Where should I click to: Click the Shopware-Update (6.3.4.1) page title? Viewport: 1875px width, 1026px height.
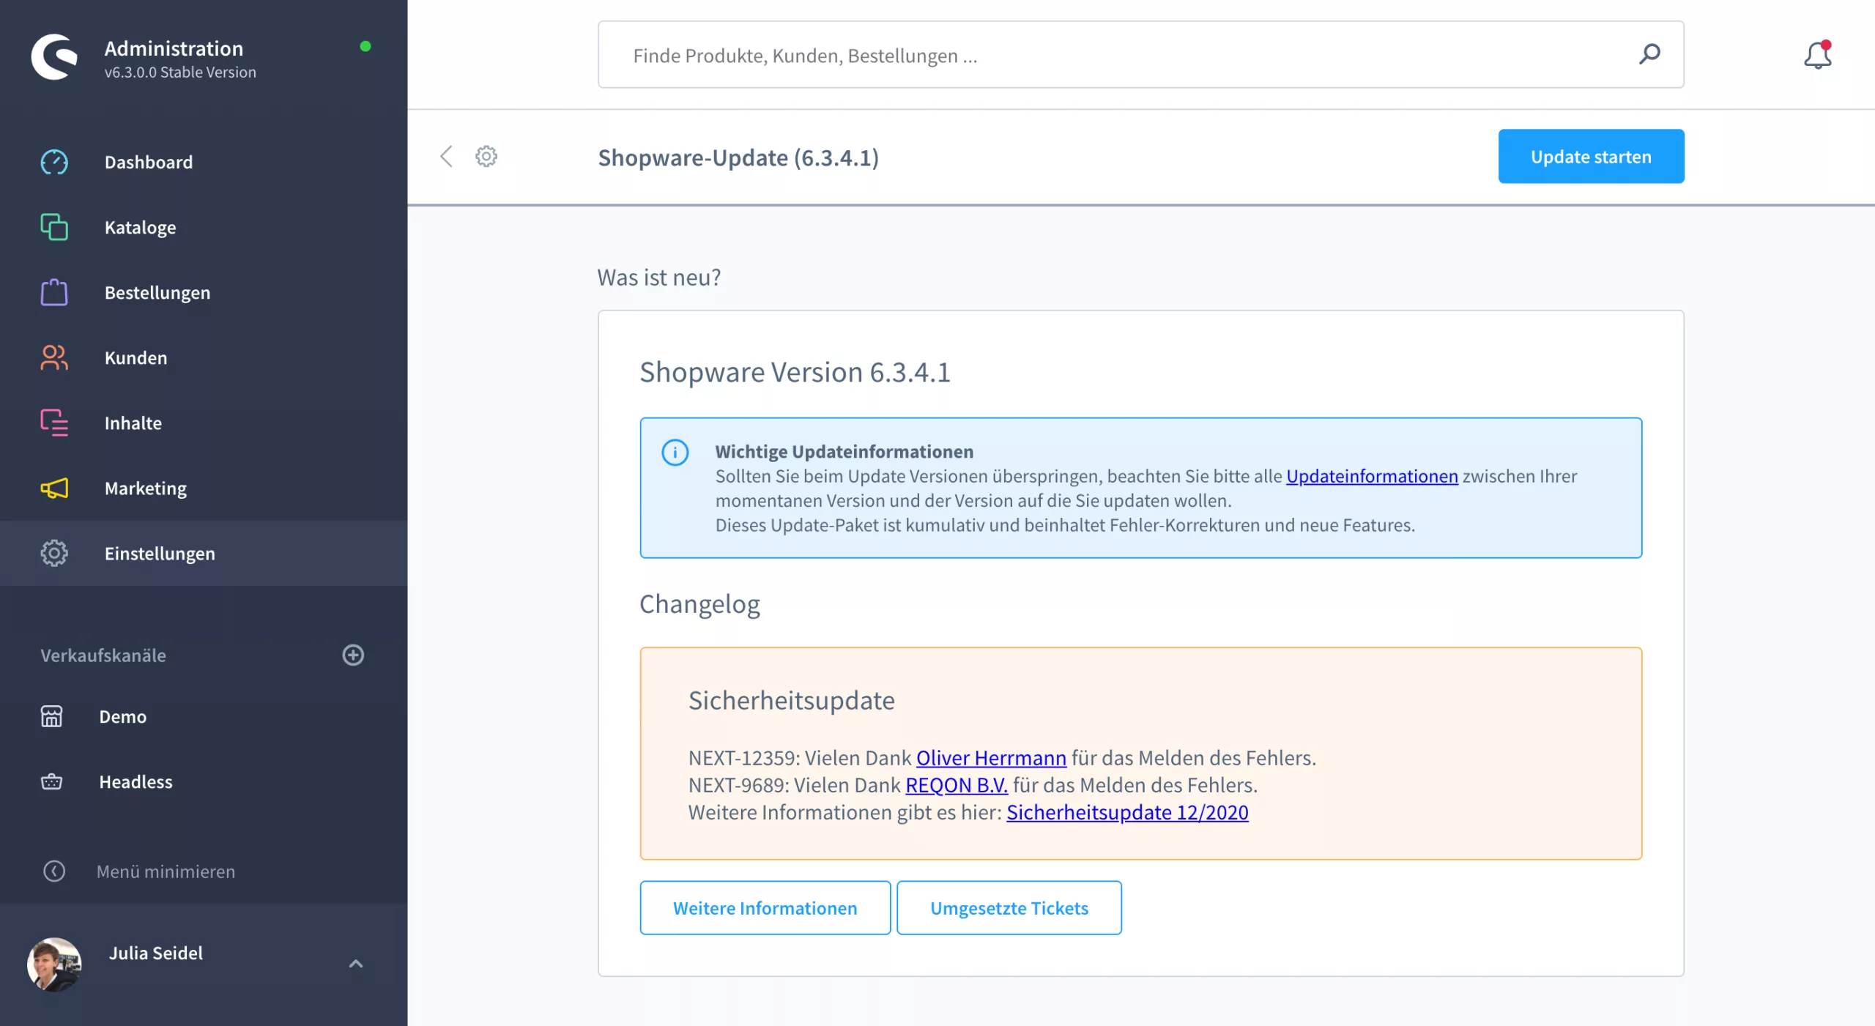[738, 157]
